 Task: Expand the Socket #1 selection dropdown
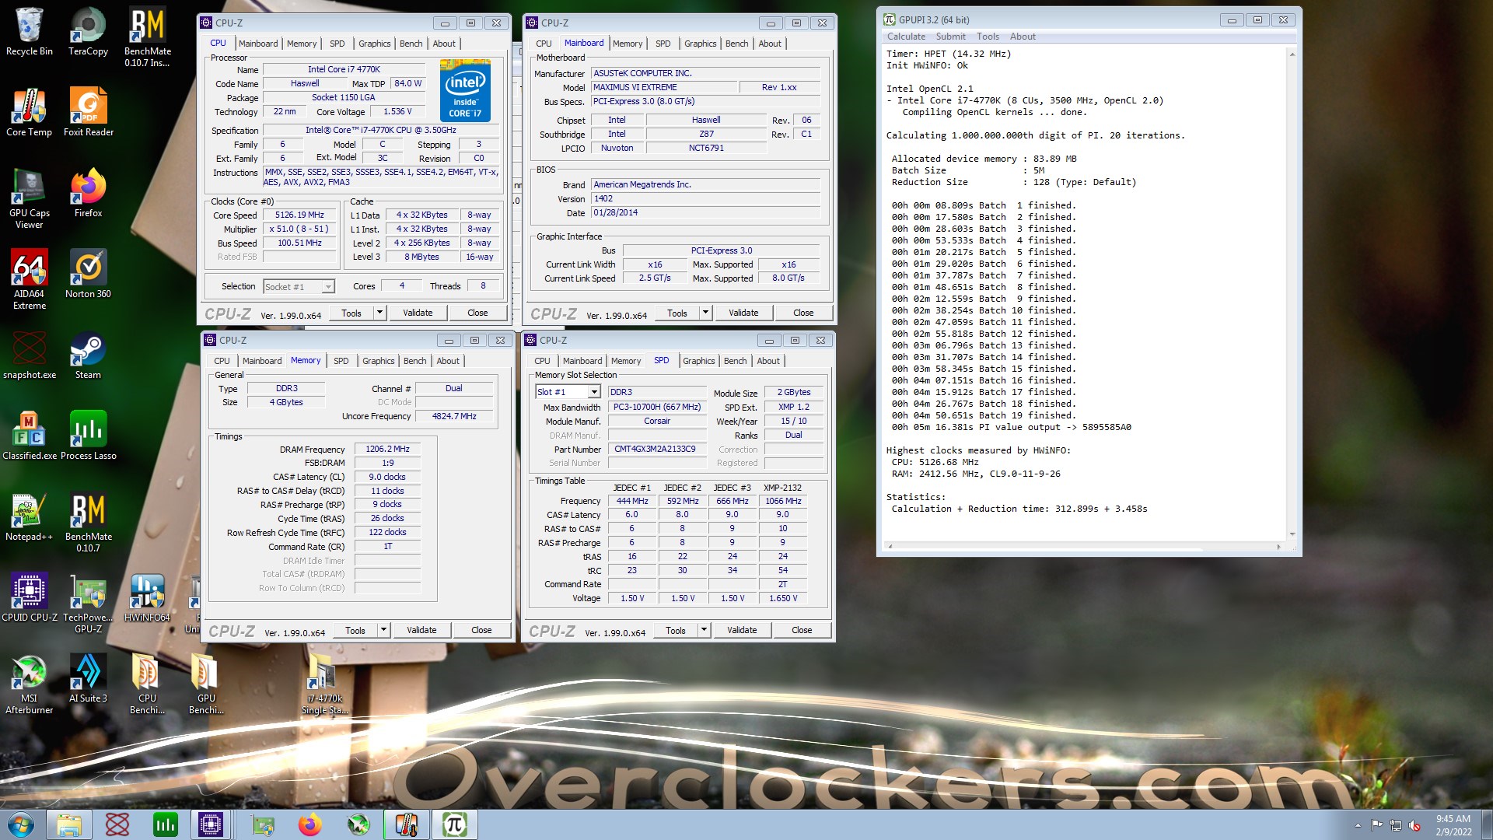(x=328, y=287)
